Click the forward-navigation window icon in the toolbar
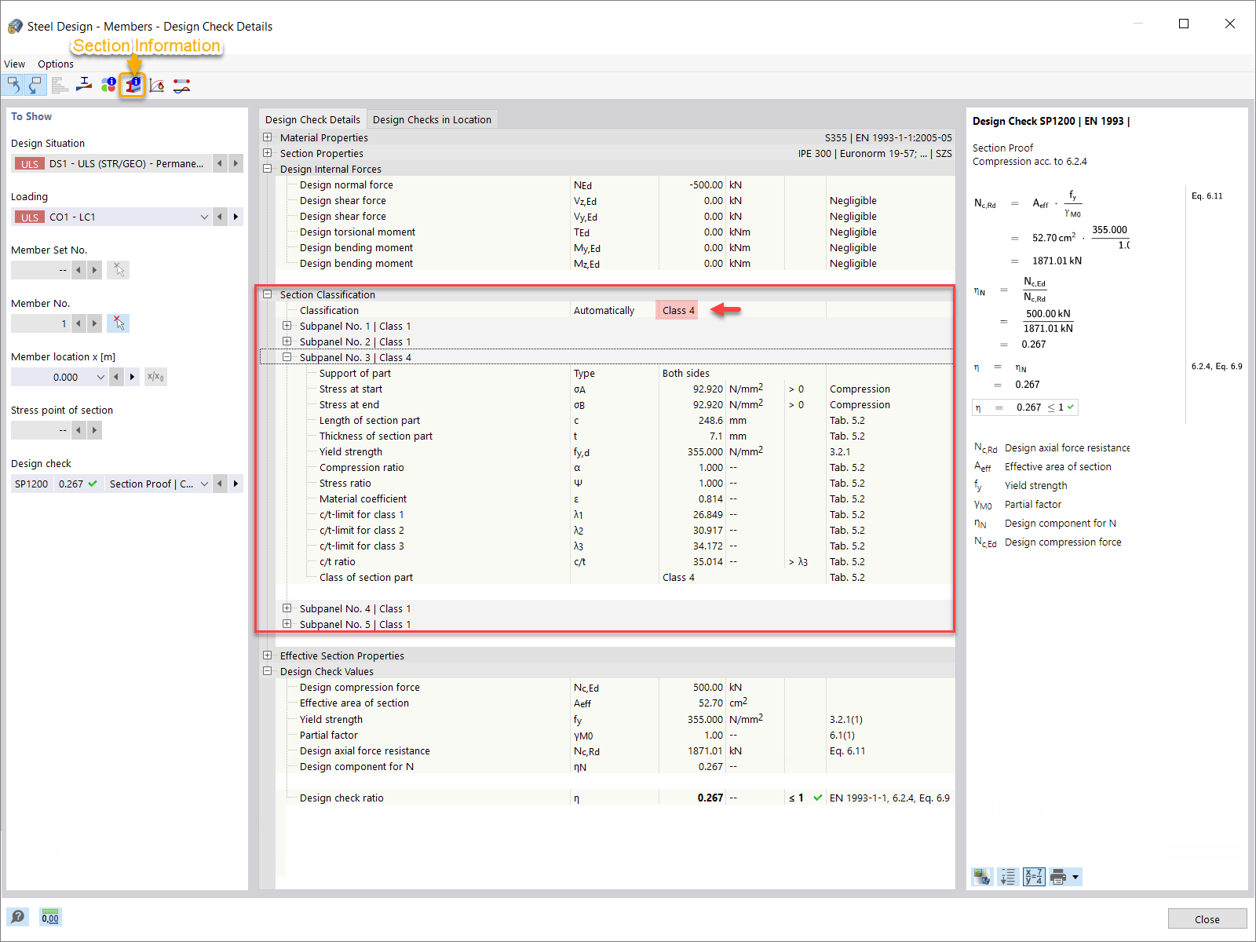 coord(35,85)
